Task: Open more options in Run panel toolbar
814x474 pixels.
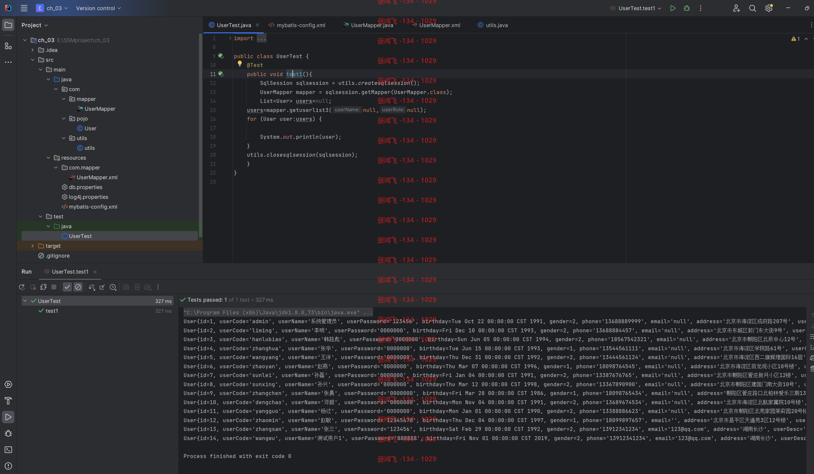Action: tap(158, 287)
